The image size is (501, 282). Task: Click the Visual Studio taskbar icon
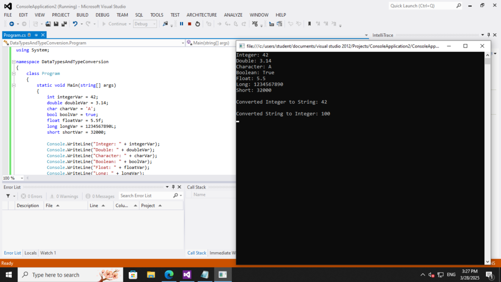[x=187, y=275]
